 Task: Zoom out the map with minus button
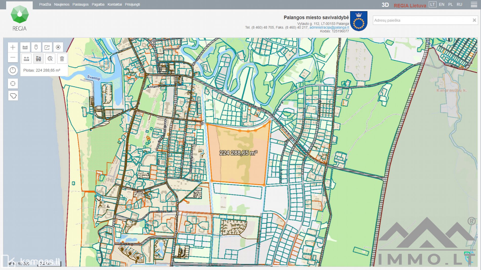point(13,58)
